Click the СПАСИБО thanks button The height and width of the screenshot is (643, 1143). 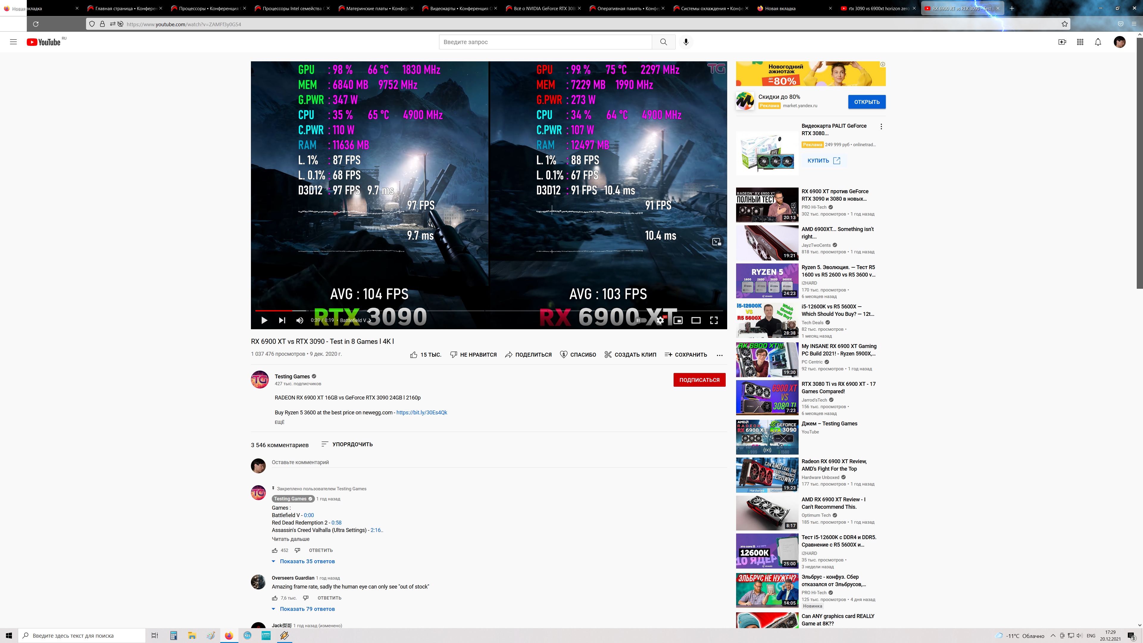tap(578, 355)
